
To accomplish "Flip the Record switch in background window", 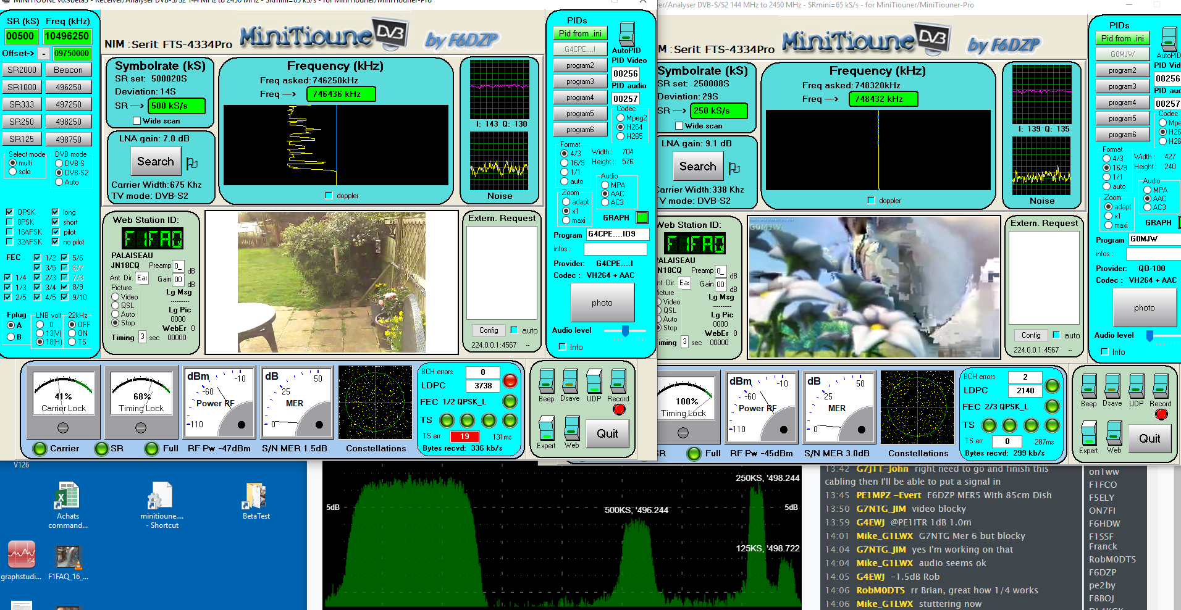I will point(1161,386).
